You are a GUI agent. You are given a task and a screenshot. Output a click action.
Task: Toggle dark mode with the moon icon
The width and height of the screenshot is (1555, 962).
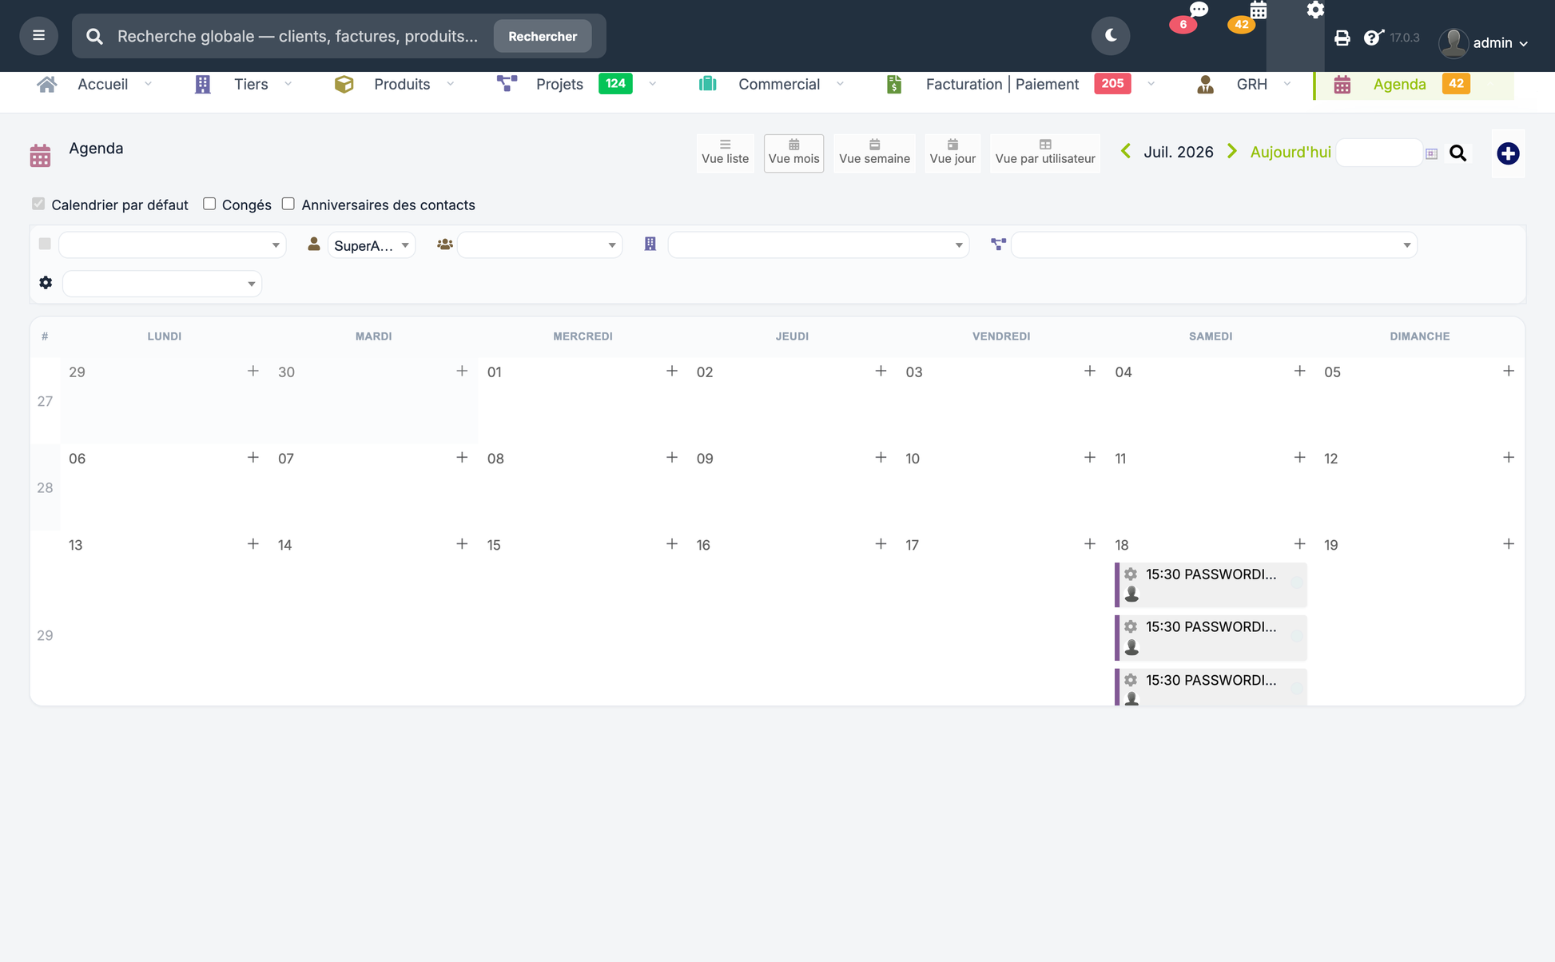tap(1111, 36)
